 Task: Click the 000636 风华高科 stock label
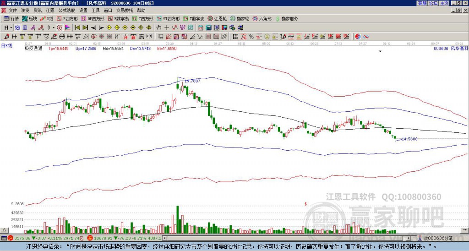click(451, 48)
